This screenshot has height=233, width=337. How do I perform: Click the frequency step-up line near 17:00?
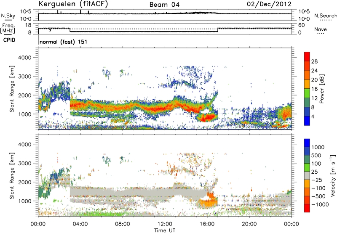tap(218, 30)
